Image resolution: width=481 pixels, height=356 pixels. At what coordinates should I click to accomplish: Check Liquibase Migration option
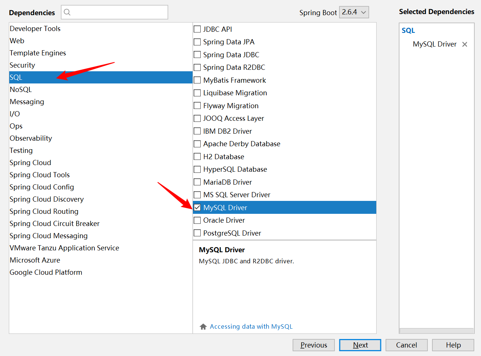[197, 93]
